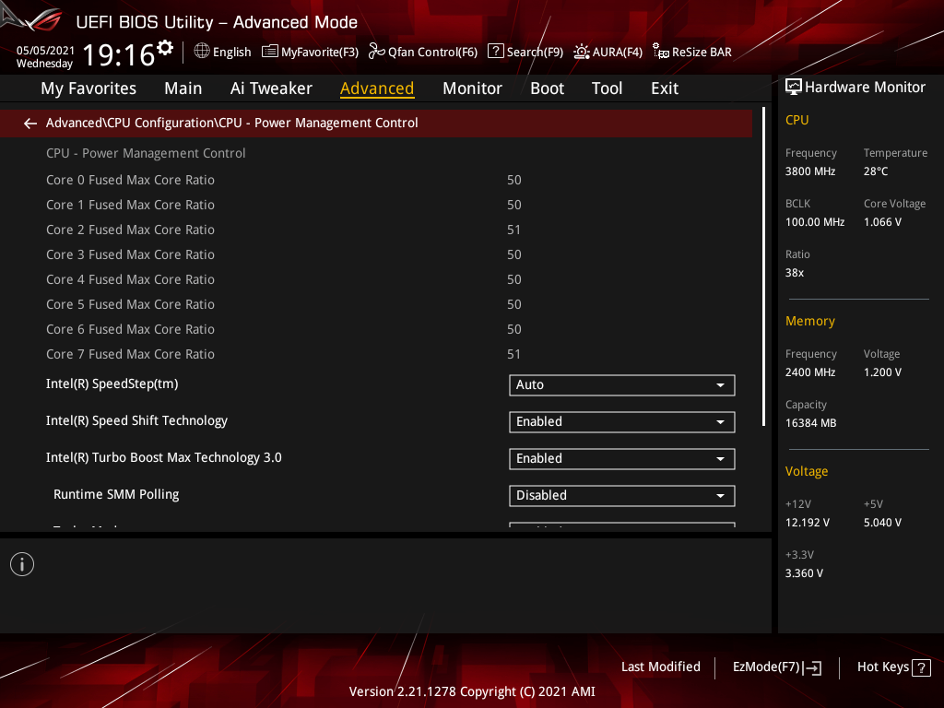Switch to the My Favorites tab
The width and height of the screenshot is (944, 708).
click(88, 88)
